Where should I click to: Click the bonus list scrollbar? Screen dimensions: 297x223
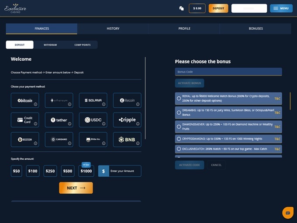(290, 101)
